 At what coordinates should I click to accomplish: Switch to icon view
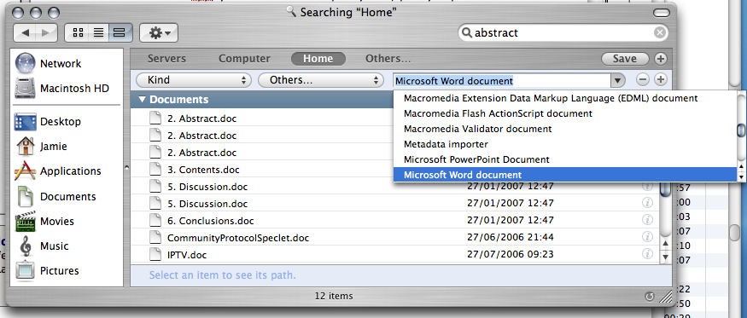tap(77, 33)
